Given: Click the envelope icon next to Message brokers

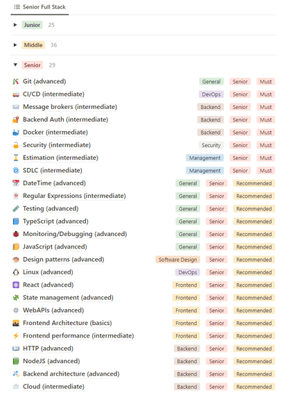Looking at the screenshot, I should pos(16,107).
